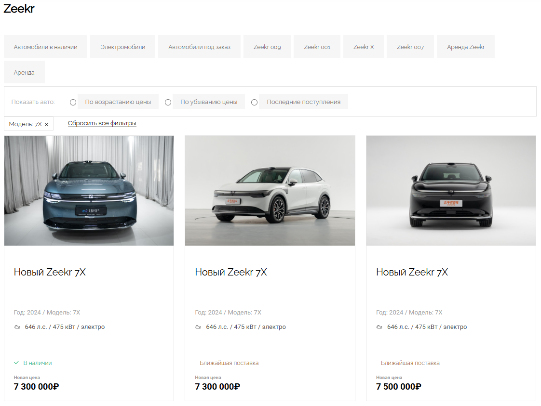Open the Zeekr 009 category
The image size is (541, 406).
[267, 47]
